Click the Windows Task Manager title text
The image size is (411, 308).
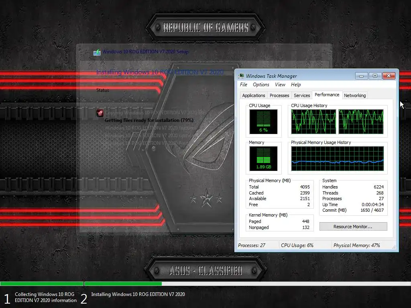(x=271, y=76)
